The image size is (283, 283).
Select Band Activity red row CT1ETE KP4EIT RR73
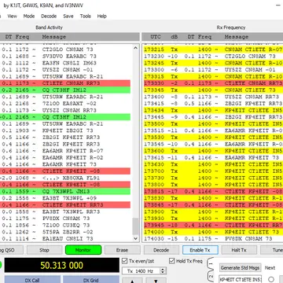[65, 205]
